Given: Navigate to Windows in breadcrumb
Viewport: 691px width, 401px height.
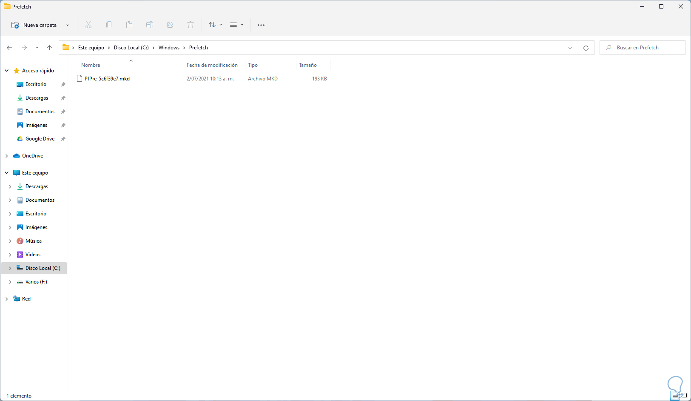Looking at the screenshot, I should click(x=169, y=48).
